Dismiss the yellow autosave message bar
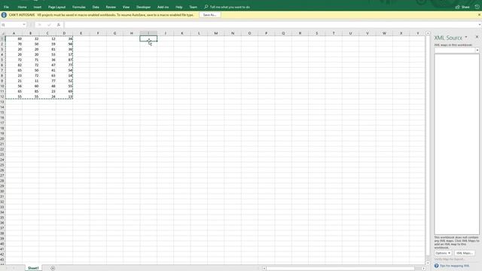 479,15
